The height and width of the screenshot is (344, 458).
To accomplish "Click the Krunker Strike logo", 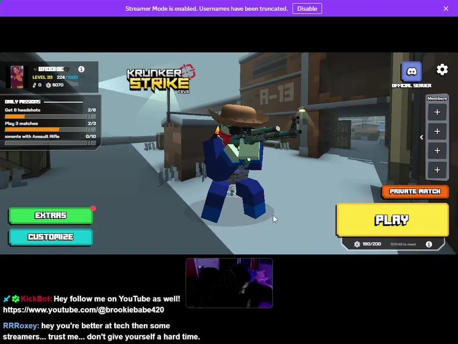I will 161,79.
